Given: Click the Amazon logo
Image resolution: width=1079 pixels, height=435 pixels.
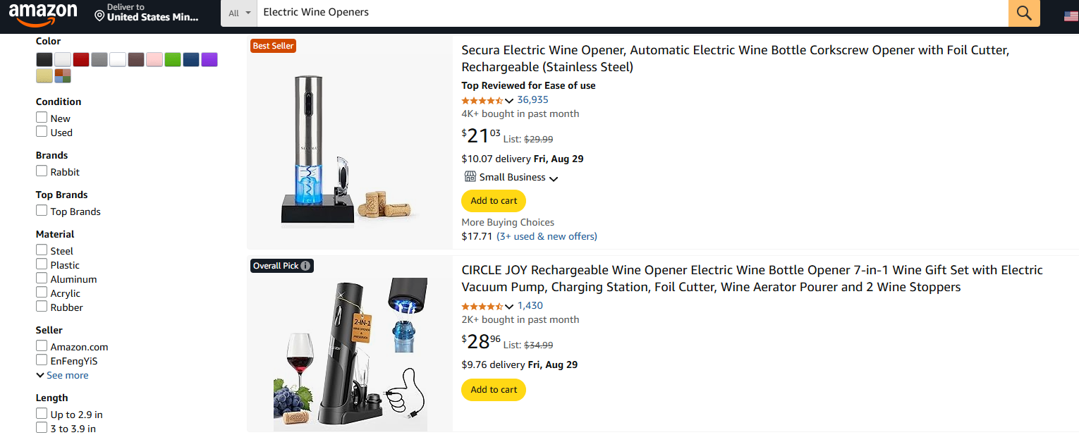Looking at the screenshot, I should coord(44,13).
